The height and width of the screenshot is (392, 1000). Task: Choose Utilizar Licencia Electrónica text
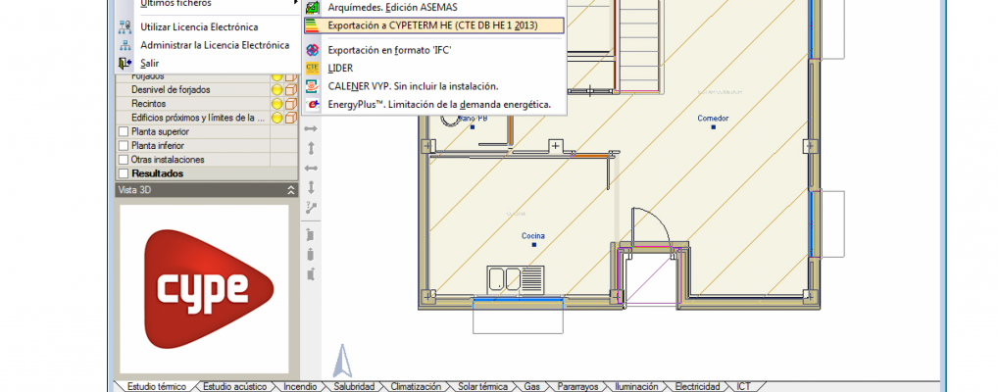pyautogui.click(x=199, y=26)
